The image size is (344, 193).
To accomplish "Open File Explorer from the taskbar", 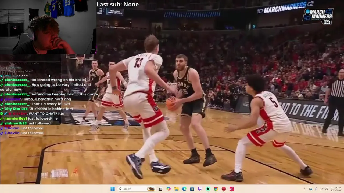I will pos(176,189).
